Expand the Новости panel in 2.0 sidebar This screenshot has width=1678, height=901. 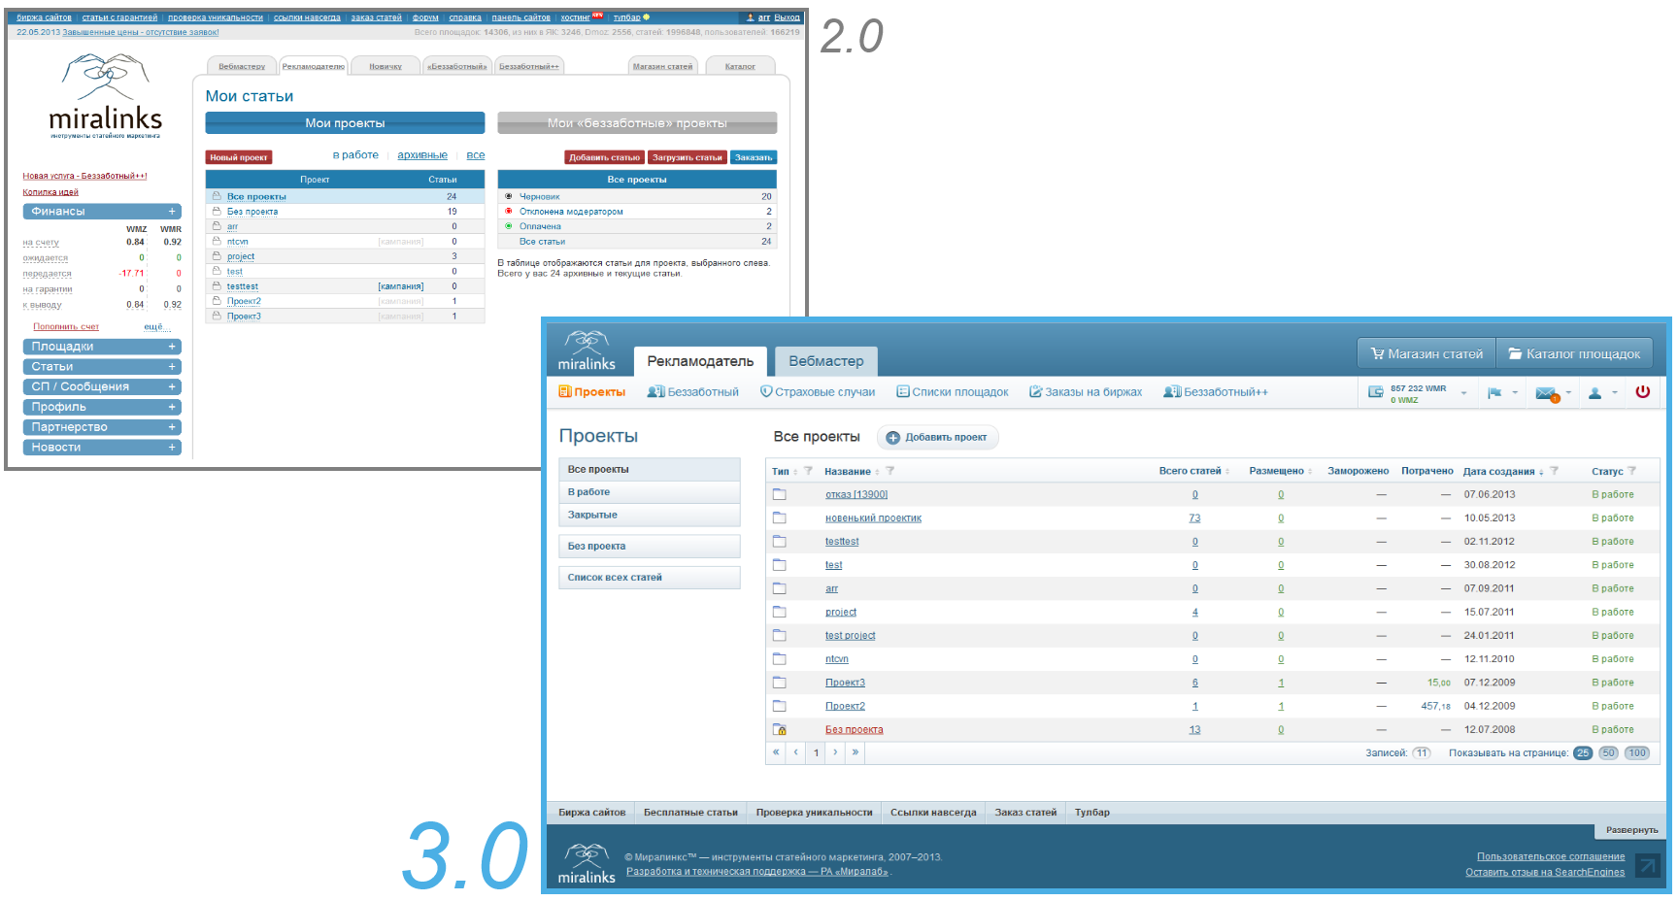coord(172,448)
